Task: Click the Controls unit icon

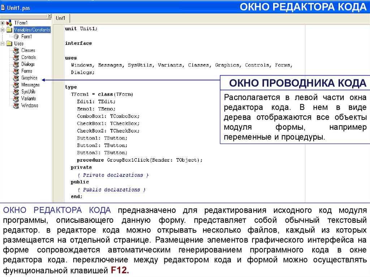Action: pos(16,57)
